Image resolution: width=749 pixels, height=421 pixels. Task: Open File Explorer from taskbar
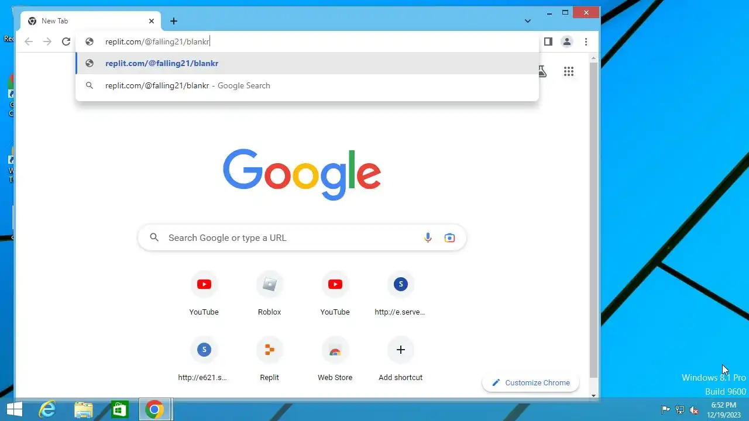point(83,410)
